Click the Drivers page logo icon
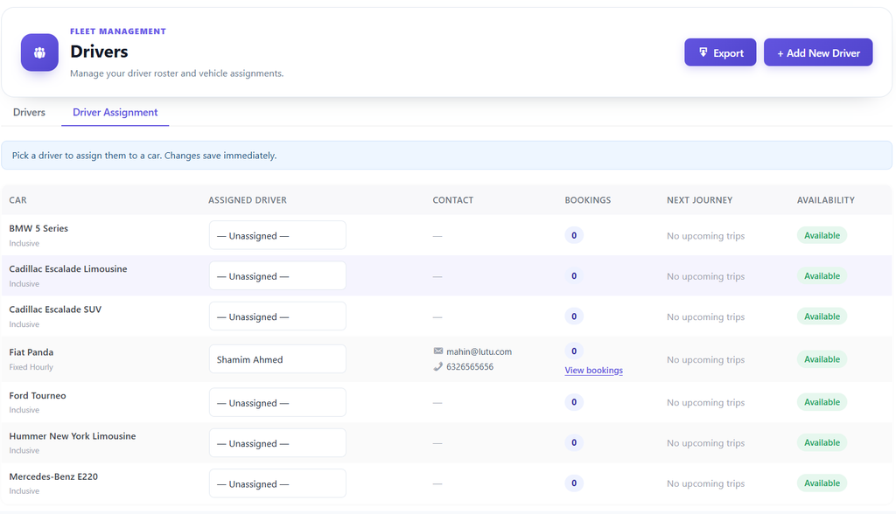The height and width of the screenshot is (514, 896). click(39, 52)
